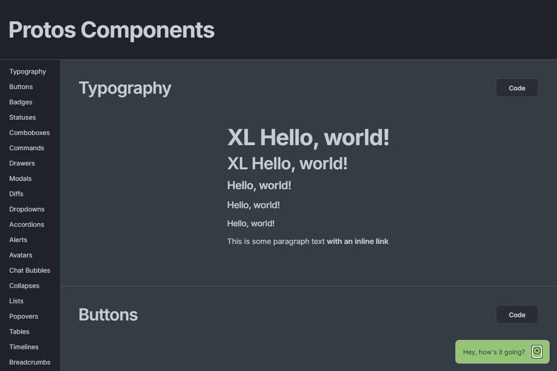Open Statuses from the sidebar
Screen dimensions: 557x371
pyautogui.click(x=22, y=117)
